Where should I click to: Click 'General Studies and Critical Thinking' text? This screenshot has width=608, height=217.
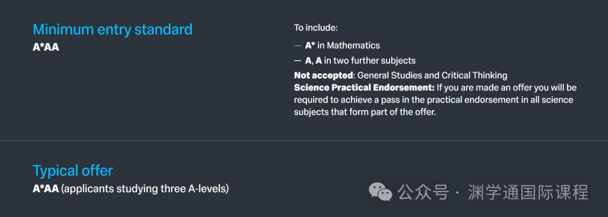point(432,75)
